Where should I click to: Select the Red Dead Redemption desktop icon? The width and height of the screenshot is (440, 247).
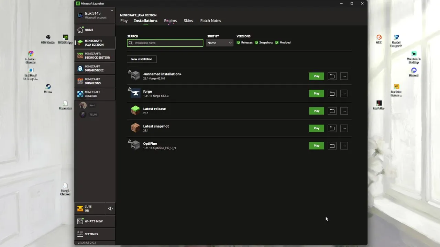pos(30,74)
